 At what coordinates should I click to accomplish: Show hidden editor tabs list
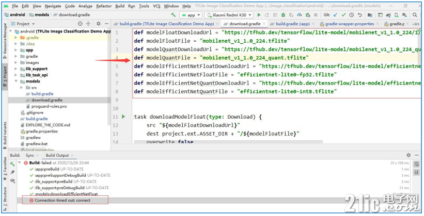coord(416,24)
